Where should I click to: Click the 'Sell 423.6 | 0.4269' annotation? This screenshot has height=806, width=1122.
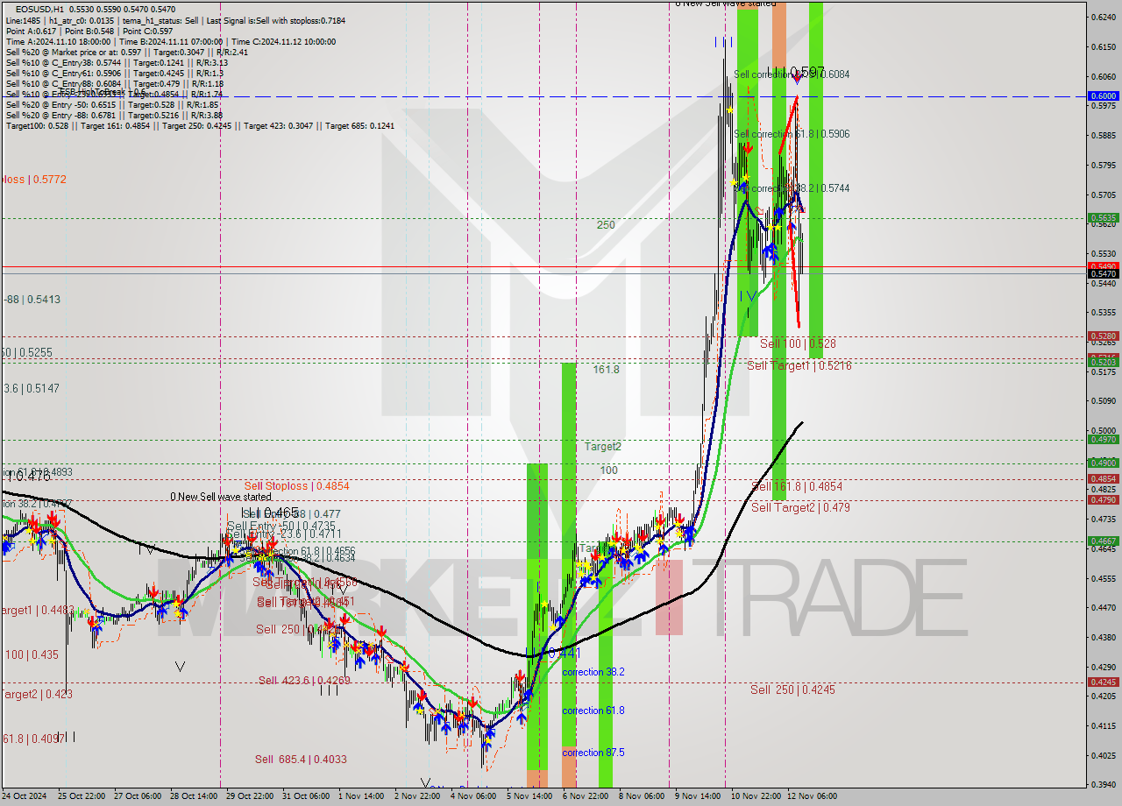(304, 681)
